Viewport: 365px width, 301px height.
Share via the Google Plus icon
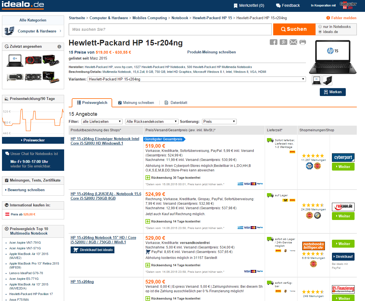(x=283, y=42)
